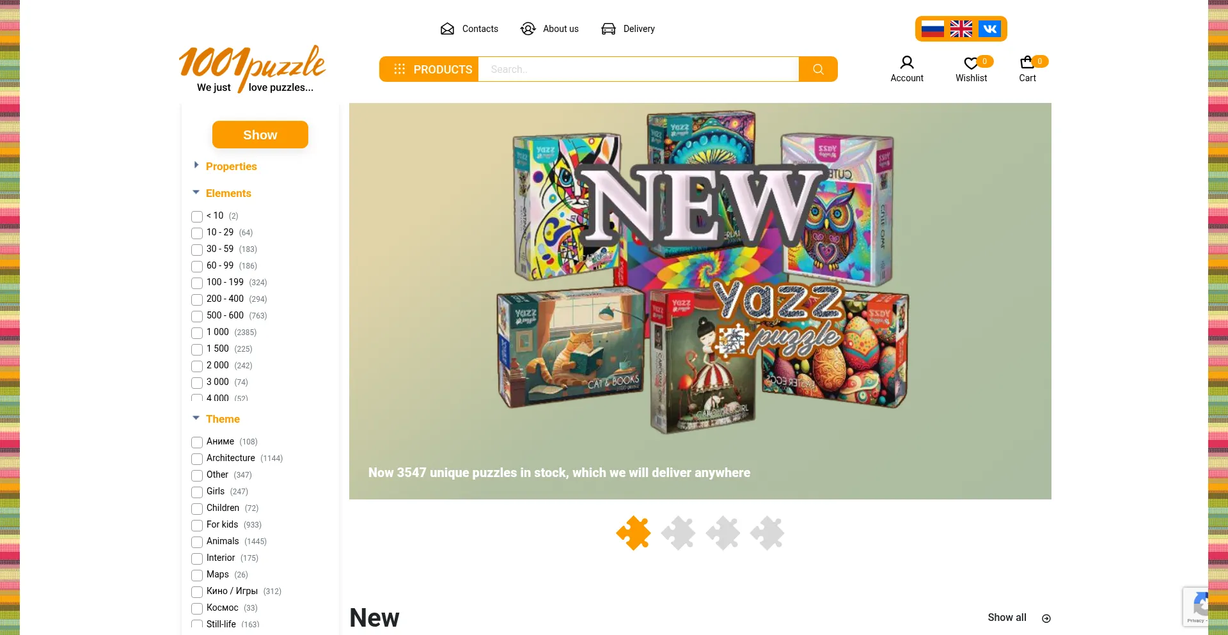This screenshot has height=635, width=1228.
Task: Select the second puzzle-piece slider dot
Action: [x=678, y=533]
